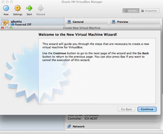
Task: Click the New virtual machine toolbar icon
Action: [x=6, y=8]
